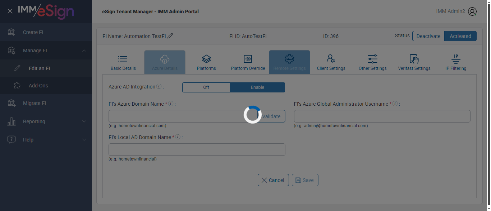
Task: Click the Migrate FI icon
Action: (x=12, y=103)
